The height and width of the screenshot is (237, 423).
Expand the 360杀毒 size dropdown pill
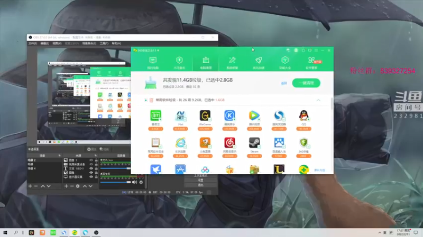tap(304, 156)
